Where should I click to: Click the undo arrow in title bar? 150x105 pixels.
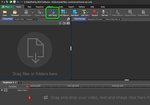[x=18, y=2]
